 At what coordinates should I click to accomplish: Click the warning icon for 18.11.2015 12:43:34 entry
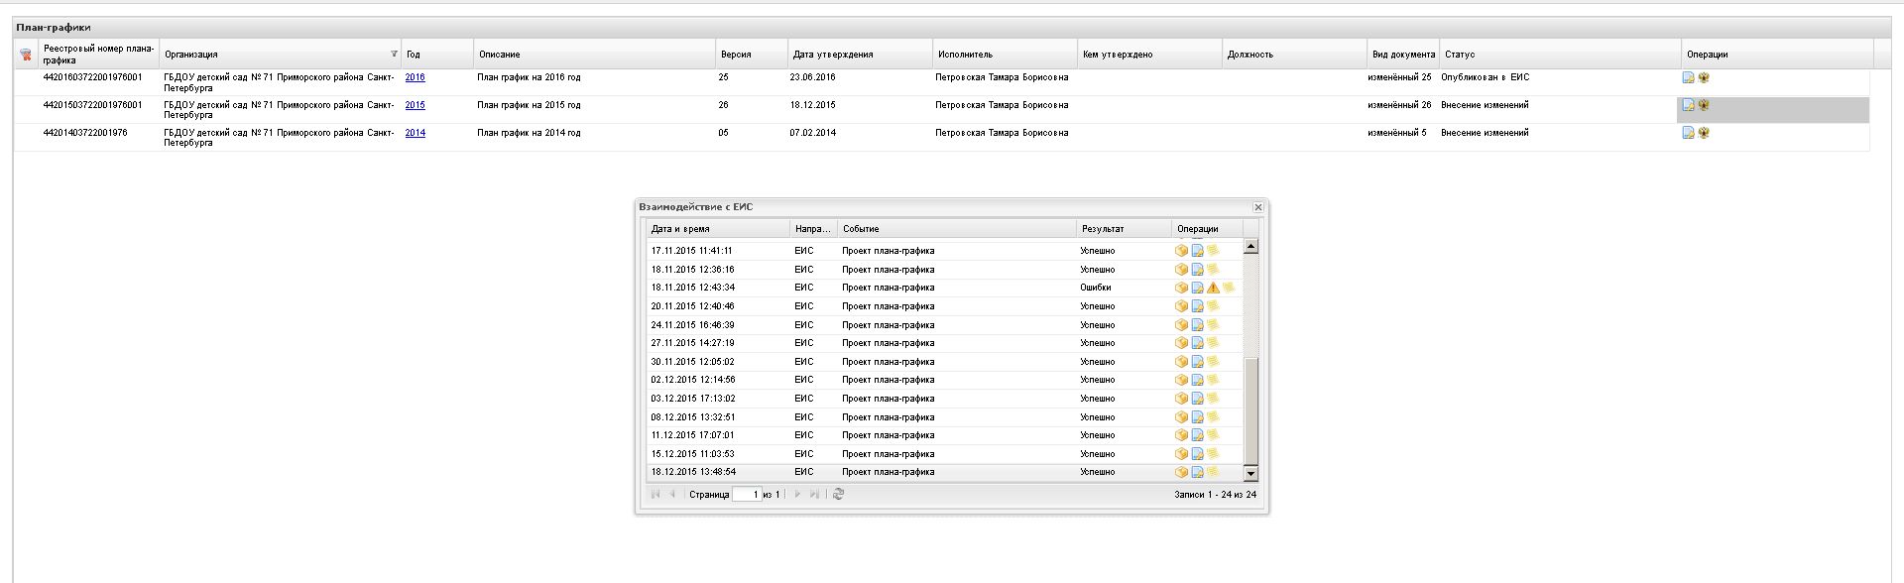(x=1213, y=288)
